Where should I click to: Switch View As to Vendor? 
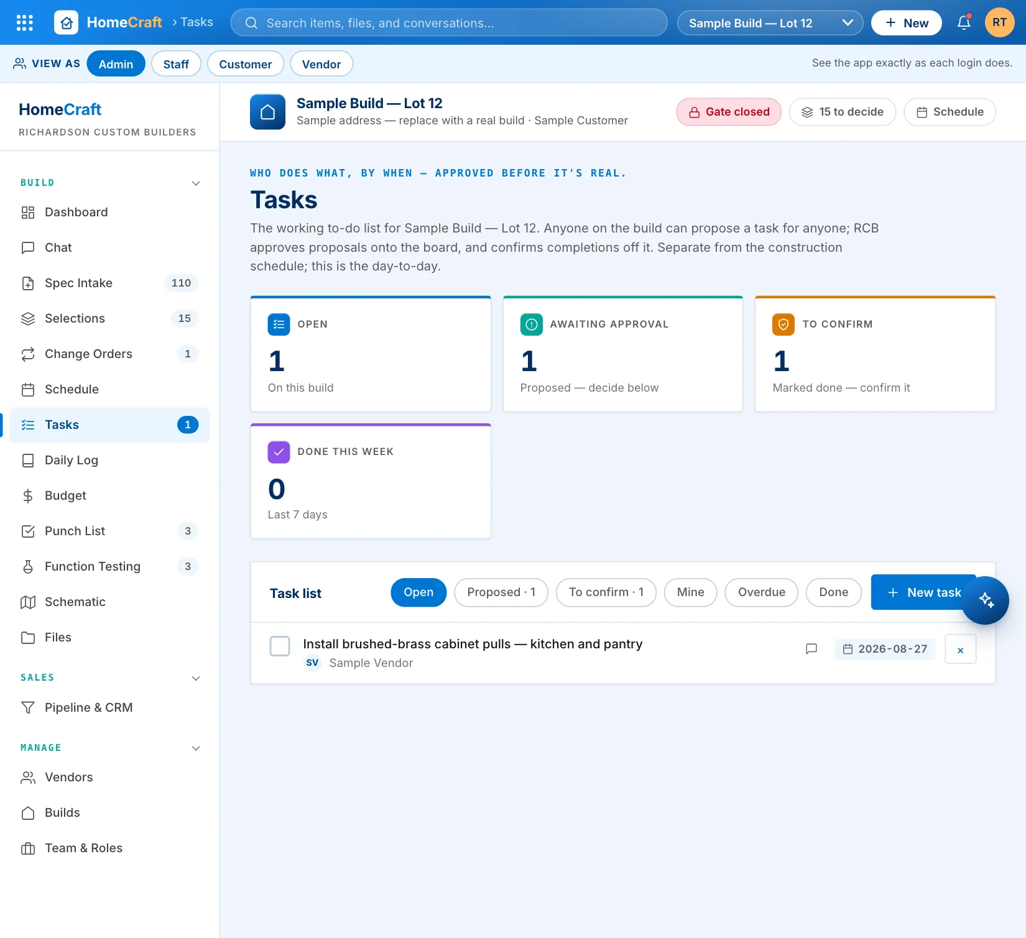click(321, 64)
